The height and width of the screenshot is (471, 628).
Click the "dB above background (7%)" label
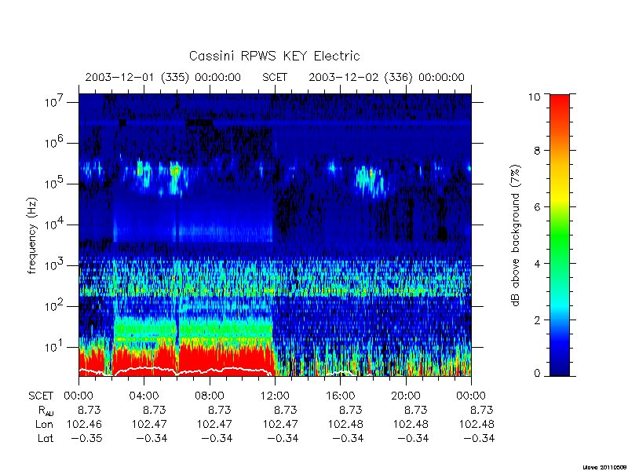(517, 235)
